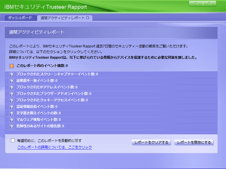Expand the 証明書不一致イベント数: 0 row

pos(111,81)
